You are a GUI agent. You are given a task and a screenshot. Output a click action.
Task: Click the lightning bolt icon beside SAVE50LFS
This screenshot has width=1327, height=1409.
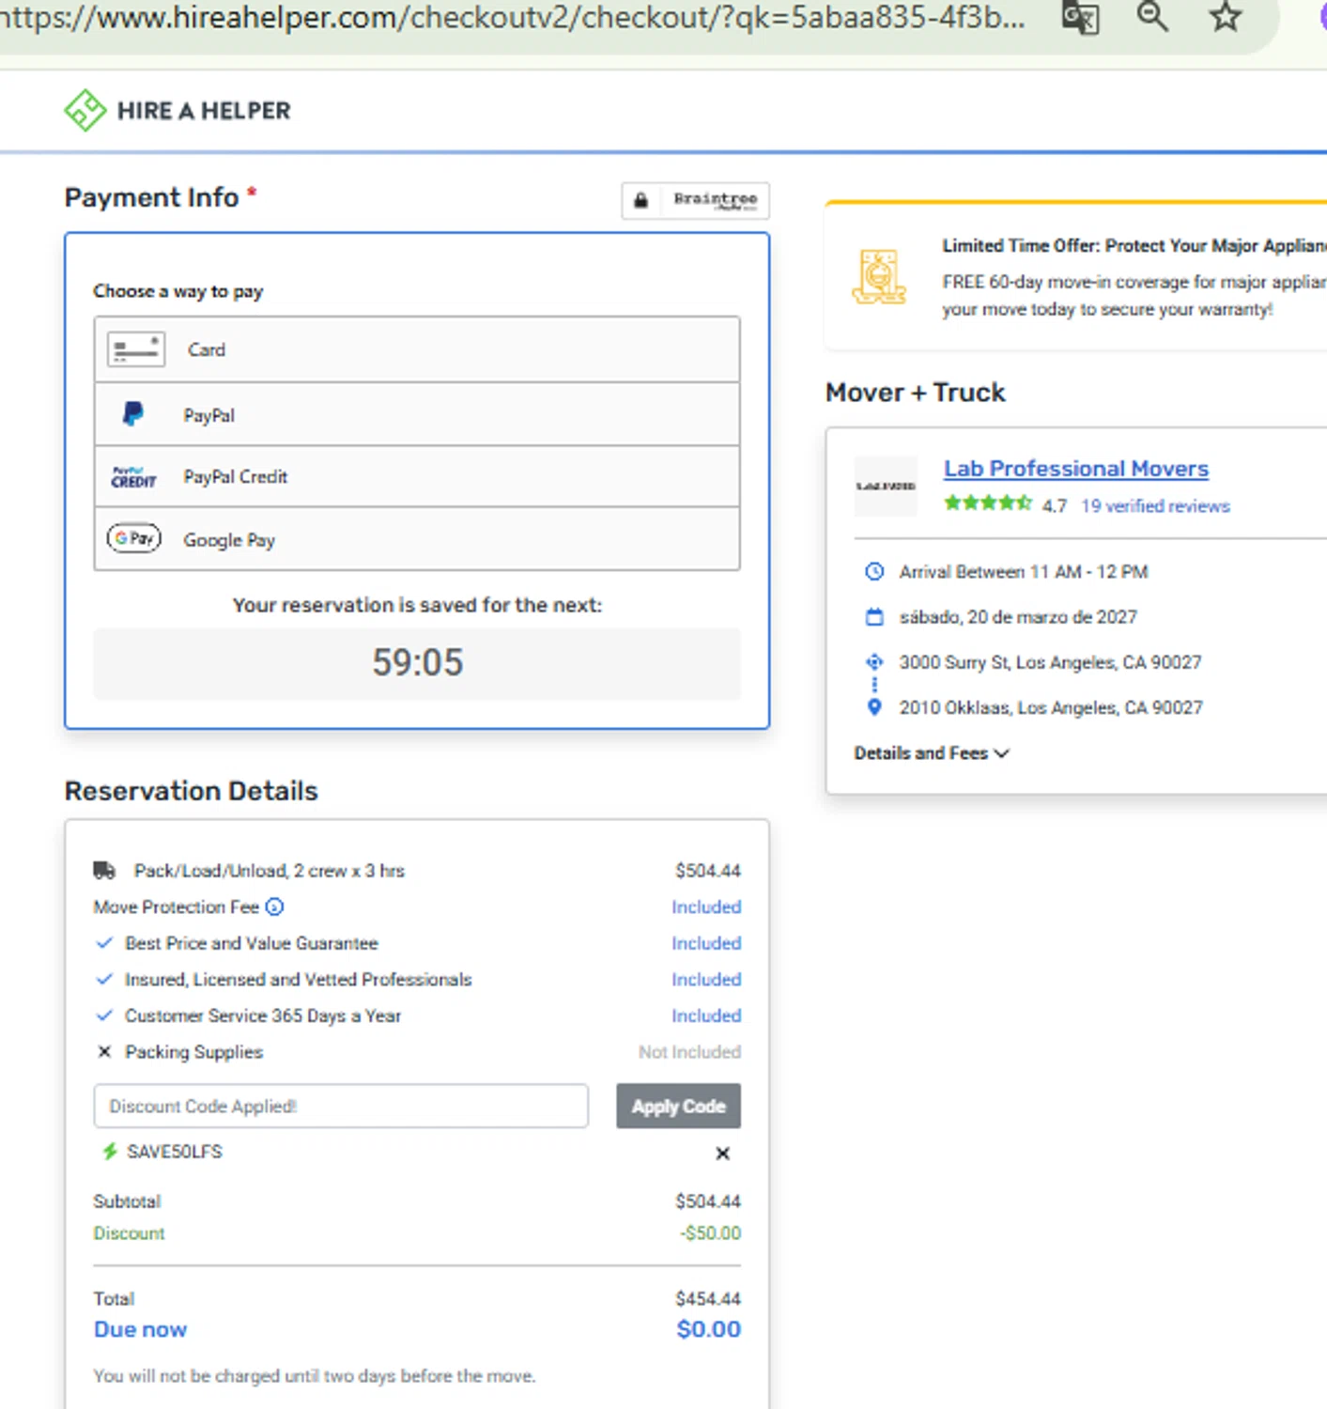point(110,1152)
